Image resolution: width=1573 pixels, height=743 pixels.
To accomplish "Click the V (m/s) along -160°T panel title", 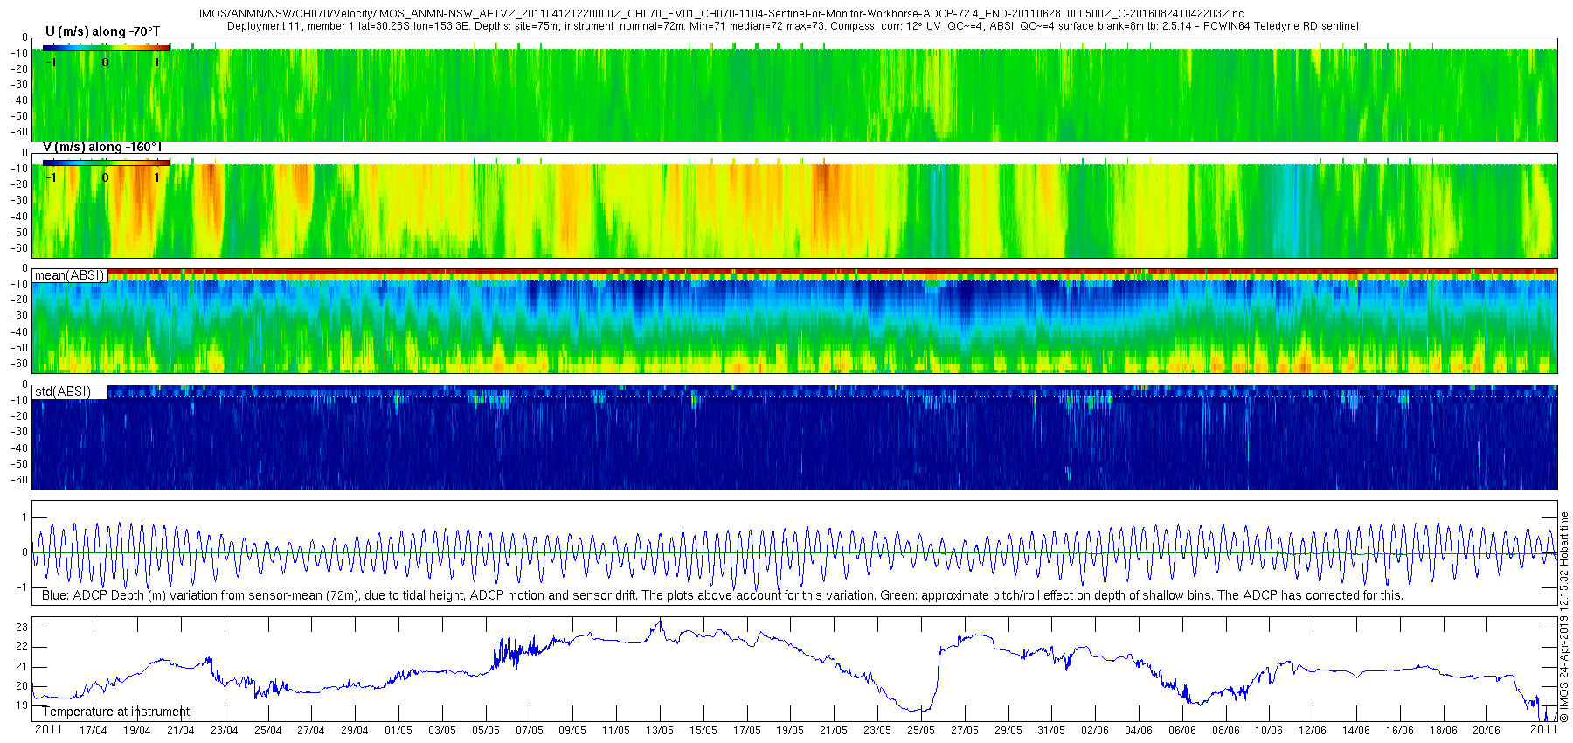I will click(102, 147).
